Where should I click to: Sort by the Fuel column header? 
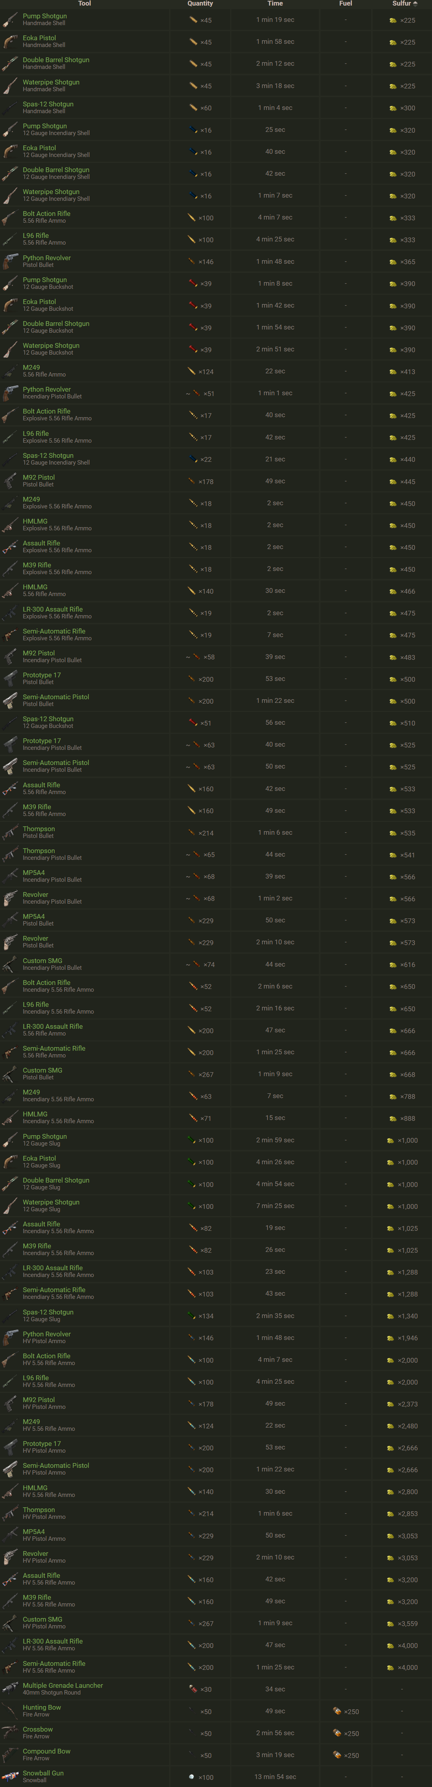345,4
